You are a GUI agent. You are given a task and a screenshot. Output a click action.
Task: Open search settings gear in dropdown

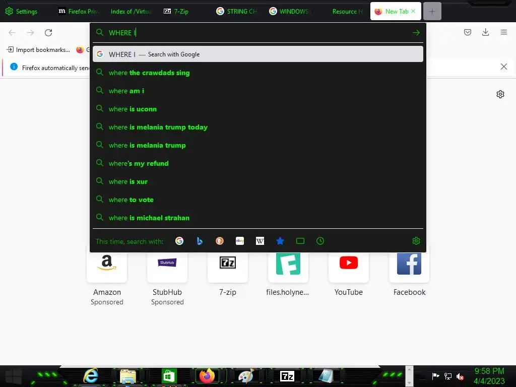click(x=416, y=241)
